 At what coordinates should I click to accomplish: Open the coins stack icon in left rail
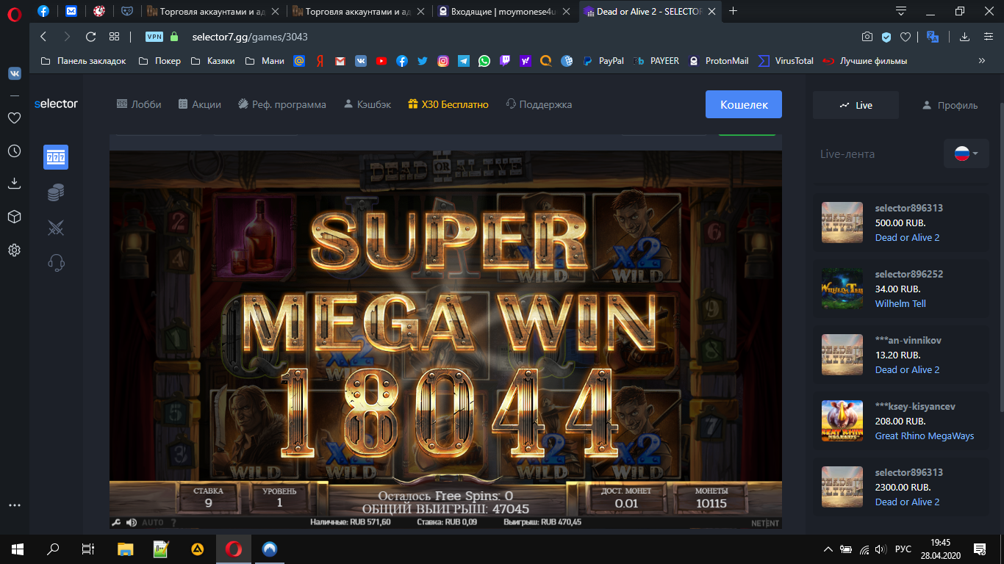coord(56,193)
